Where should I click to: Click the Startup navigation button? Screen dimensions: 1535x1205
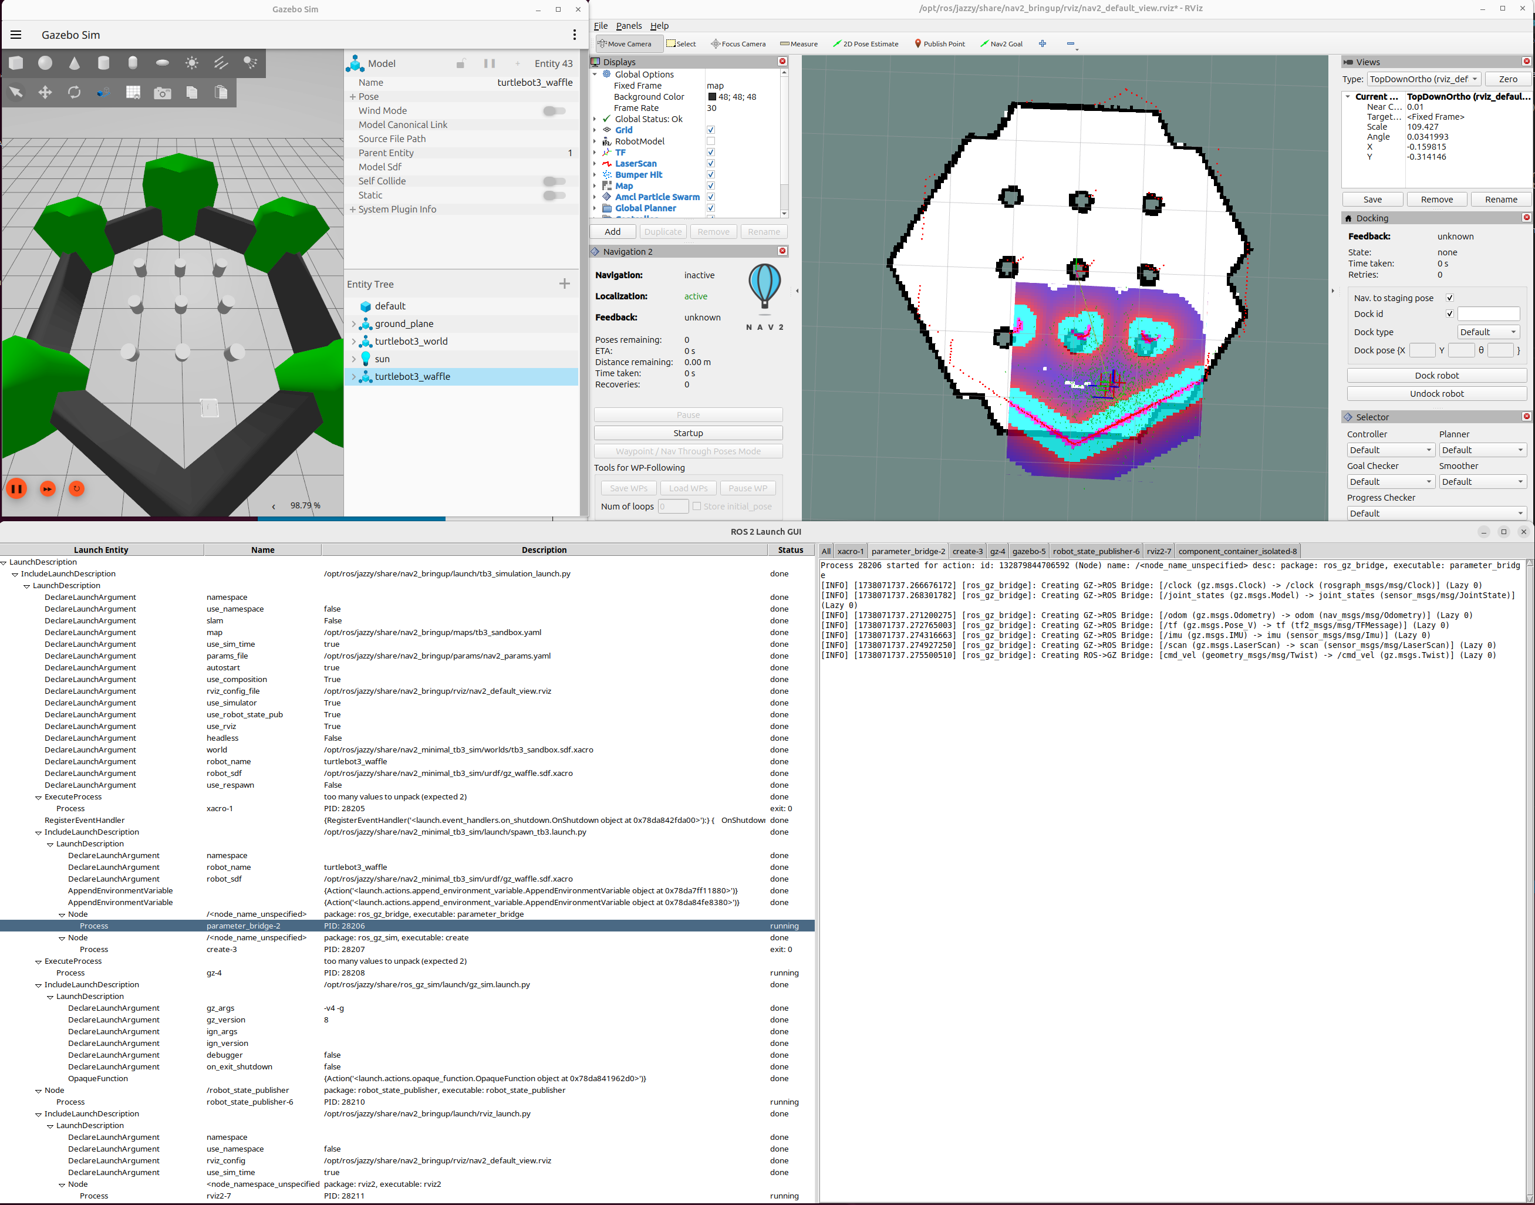(688, 433)
